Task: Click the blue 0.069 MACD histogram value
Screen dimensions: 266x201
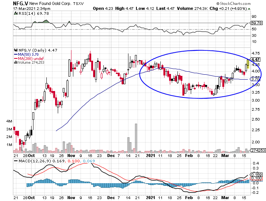Action: tap(89, 161)
